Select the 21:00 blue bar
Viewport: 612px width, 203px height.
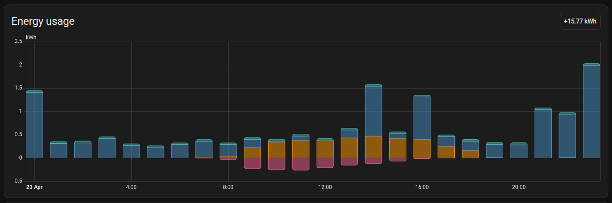click(543, 134)
